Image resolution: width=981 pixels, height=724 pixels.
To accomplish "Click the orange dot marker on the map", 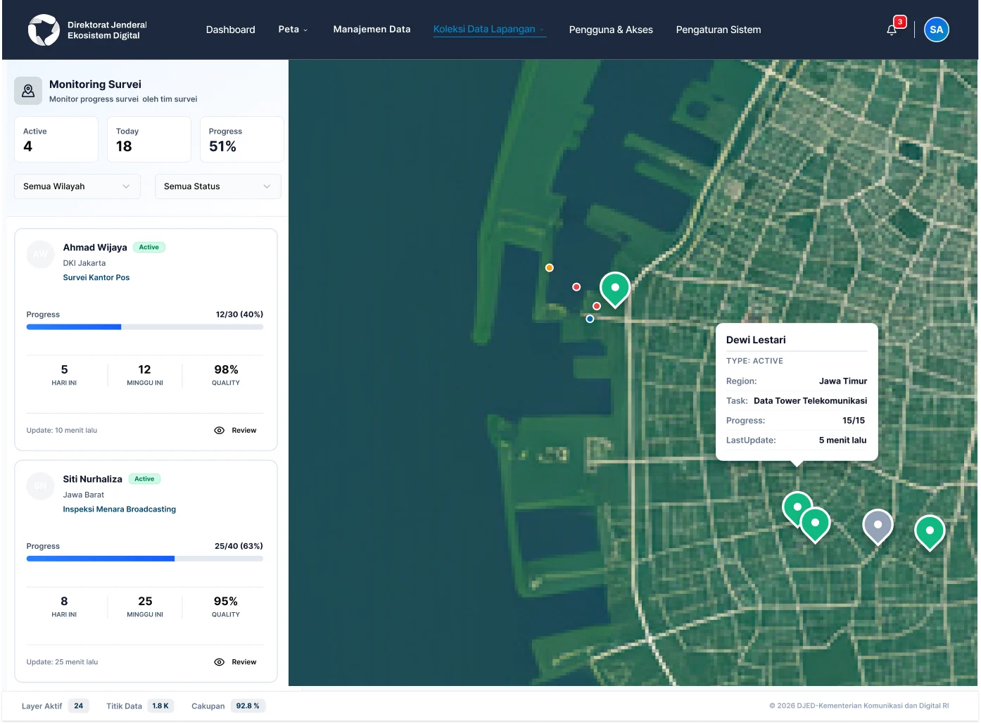I will [550, 268].
